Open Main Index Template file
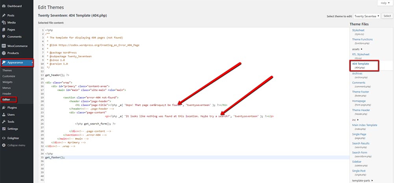 pyautogui.click(x=364, y=125)
